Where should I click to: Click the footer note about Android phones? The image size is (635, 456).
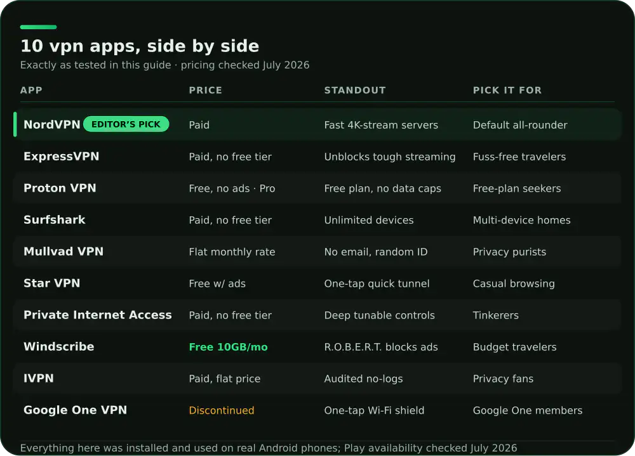pos(269,448)
